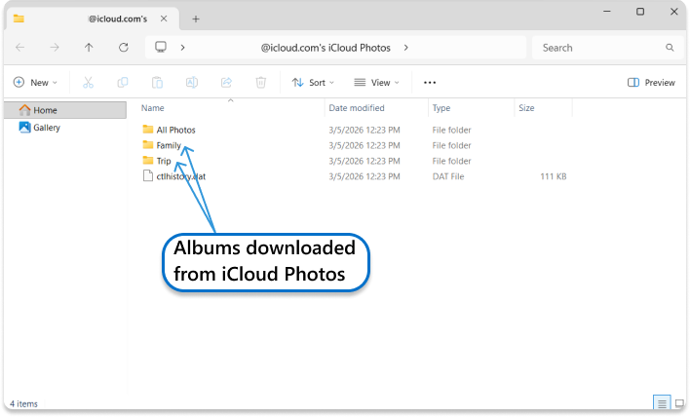This screenshot has width=690, height=417.
Task: Click the 111 KB size value
Action: 554,176
